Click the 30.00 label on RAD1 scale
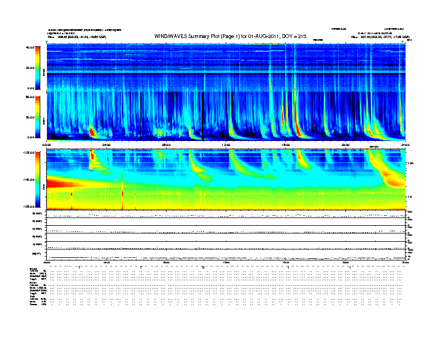The width and height of the screenshot is (437, 337). pos(30,117)
